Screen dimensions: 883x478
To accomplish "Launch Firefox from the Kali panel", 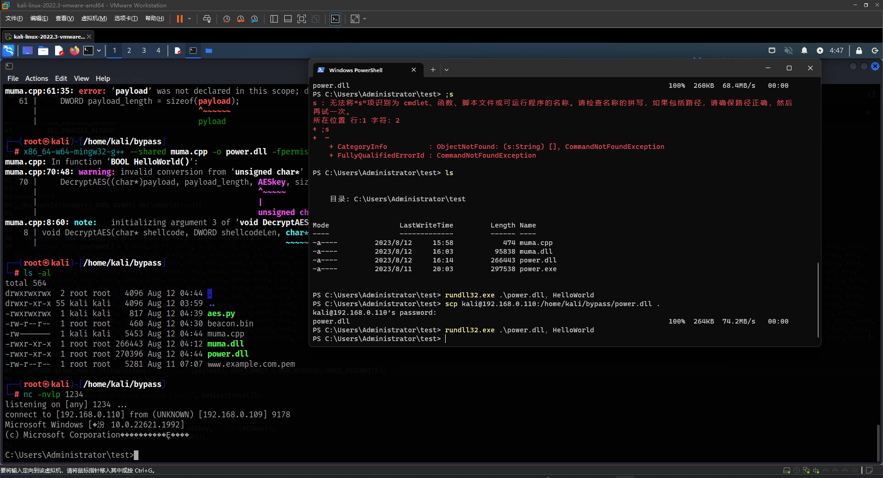I will pos(74,51).
